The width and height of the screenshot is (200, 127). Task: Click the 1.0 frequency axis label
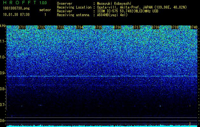pyautogui.click(x=3, y=57)
